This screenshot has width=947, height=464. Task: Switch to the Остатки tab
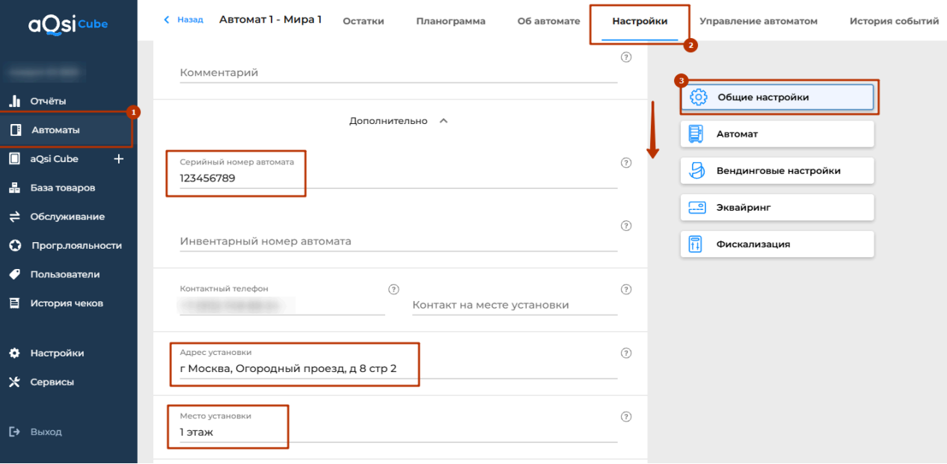(x=363, y=21)
